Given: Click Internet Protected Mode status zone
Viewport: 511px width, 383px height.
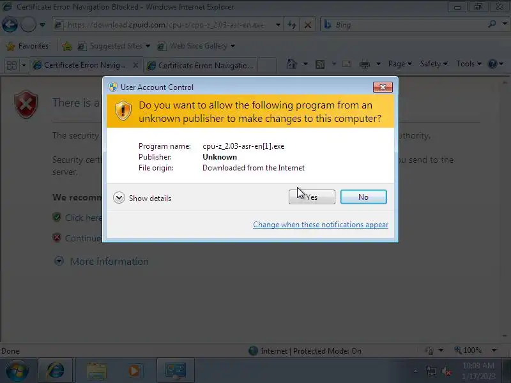Looking at the screenshot, I should 305,350.
